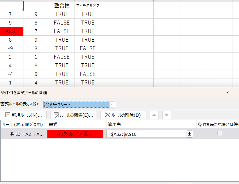This screenshot has width=239, height=184.
Task: Toggle the stop-if-true checkbox for the rule
Action: click(x=220, y=133)
